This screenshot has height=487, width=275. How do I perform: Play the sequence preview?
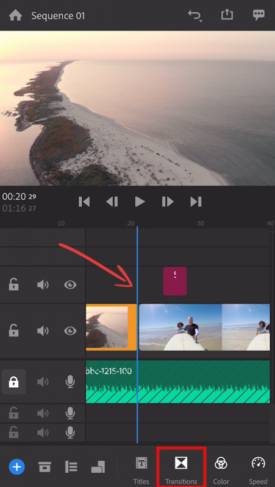[x=140, y=202]
